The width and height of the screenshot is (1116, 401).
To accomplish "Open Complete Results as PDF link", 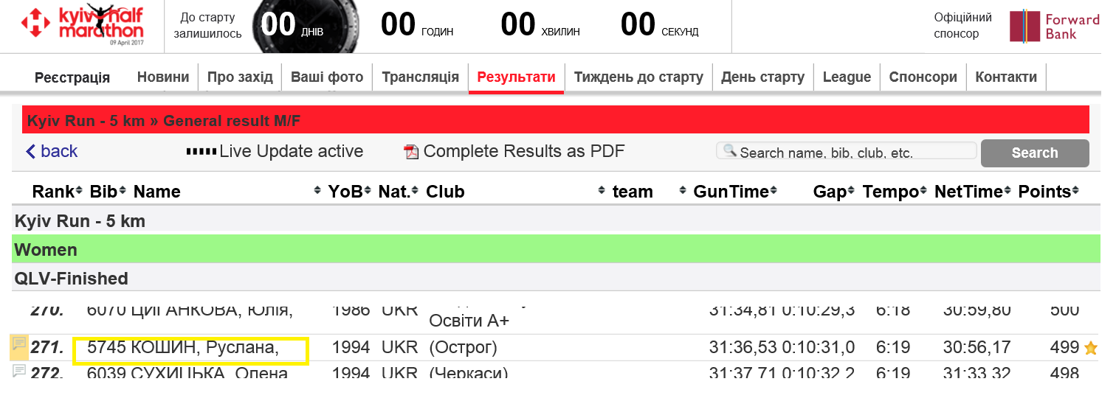I will tap(524, 151).
